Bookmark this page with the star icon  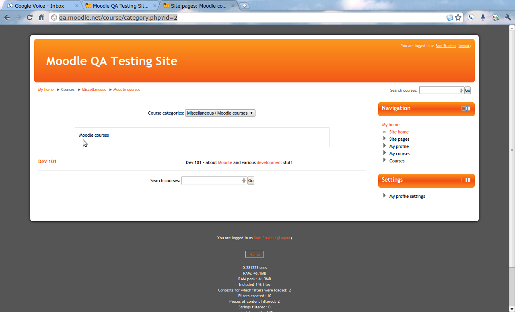(x=458, y=18)
